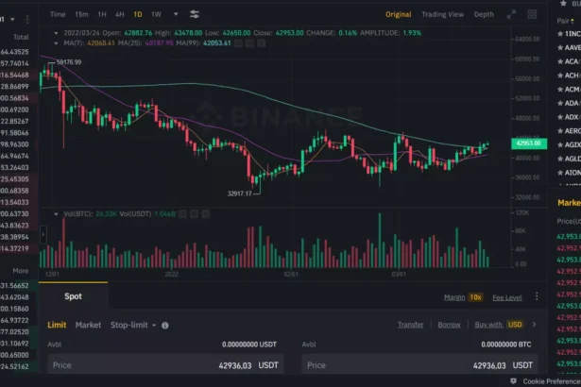
Task: Select the Time chart interval
Action: coord(58,14)
